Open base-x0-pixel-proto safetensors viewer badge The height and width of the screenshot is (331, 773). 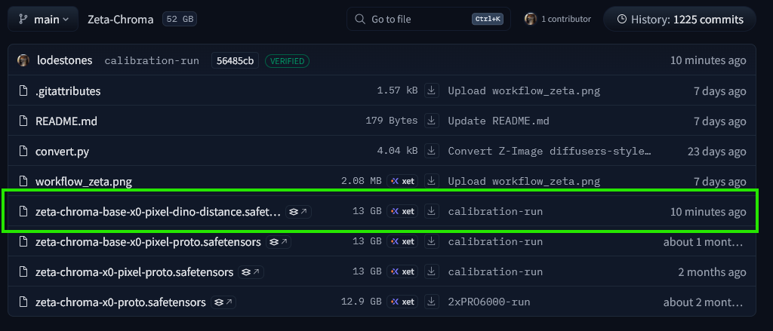point(279,242)
